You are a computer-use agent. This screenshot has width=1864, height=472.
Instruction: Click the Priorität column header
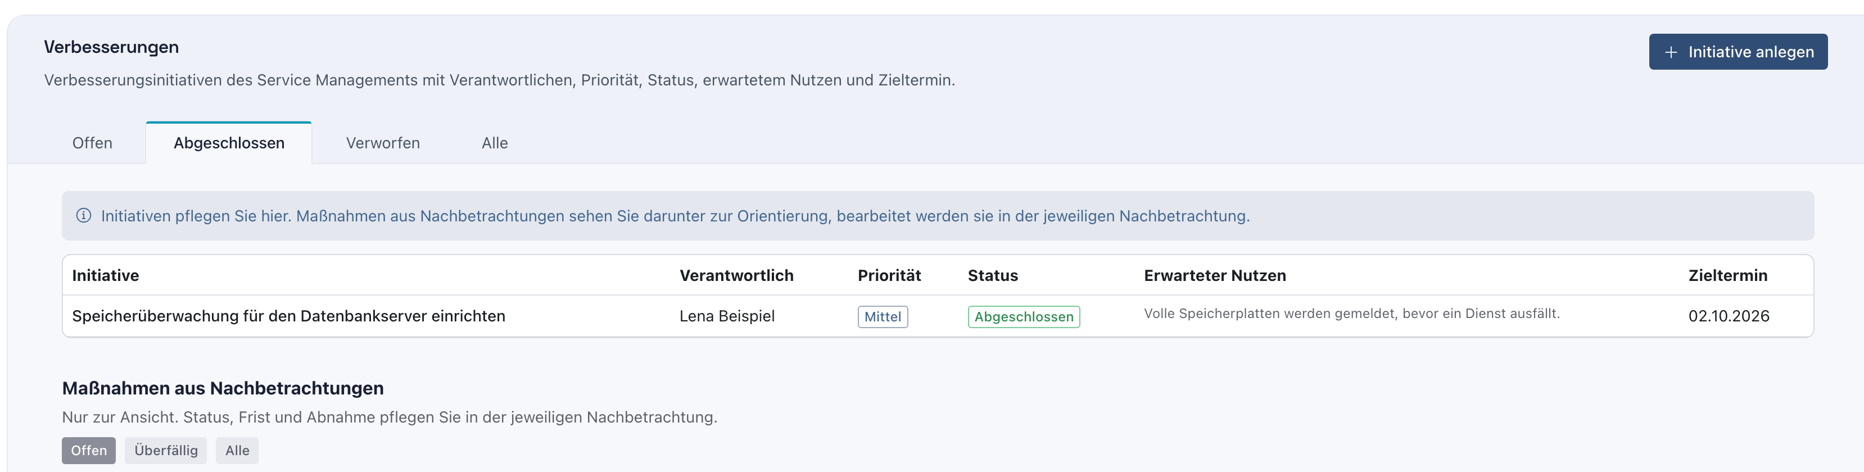point(889,275)
